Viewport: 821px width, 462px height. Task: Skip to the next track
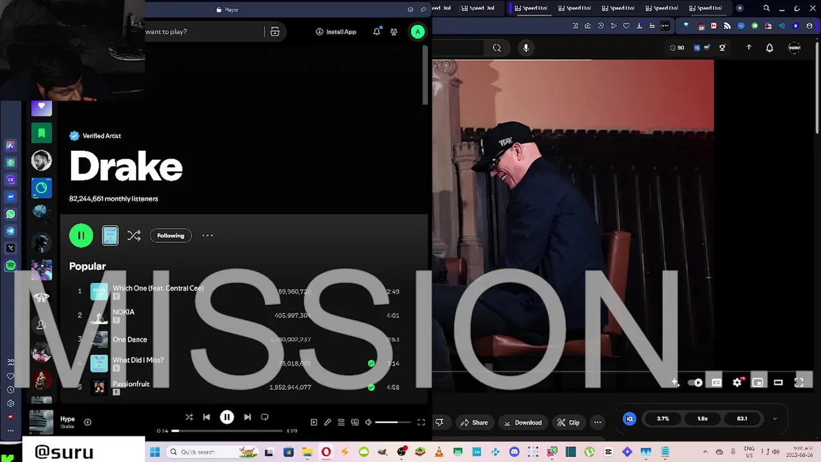pos(248,417)
